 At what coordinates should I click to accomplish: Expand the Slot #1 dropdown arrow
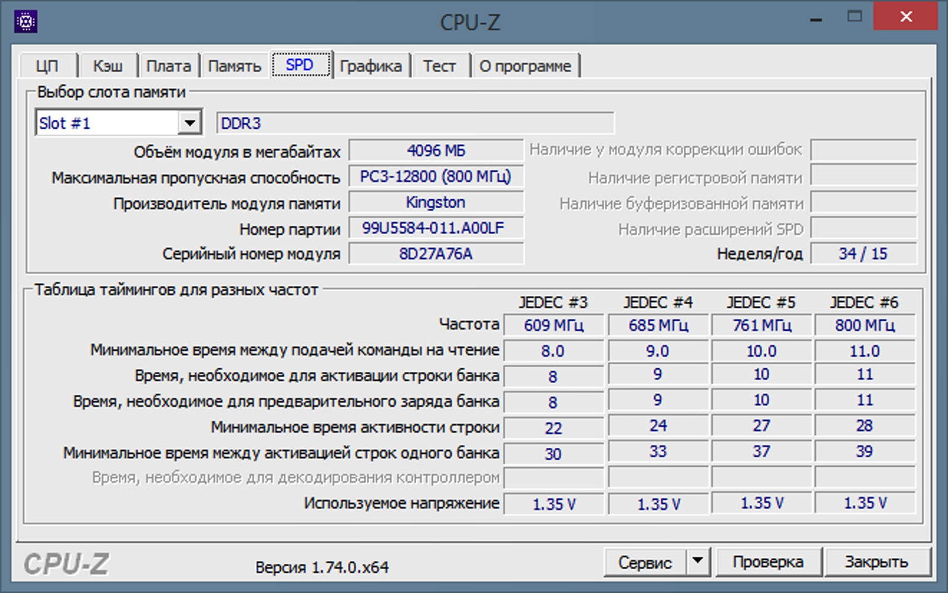coord(189,123)
